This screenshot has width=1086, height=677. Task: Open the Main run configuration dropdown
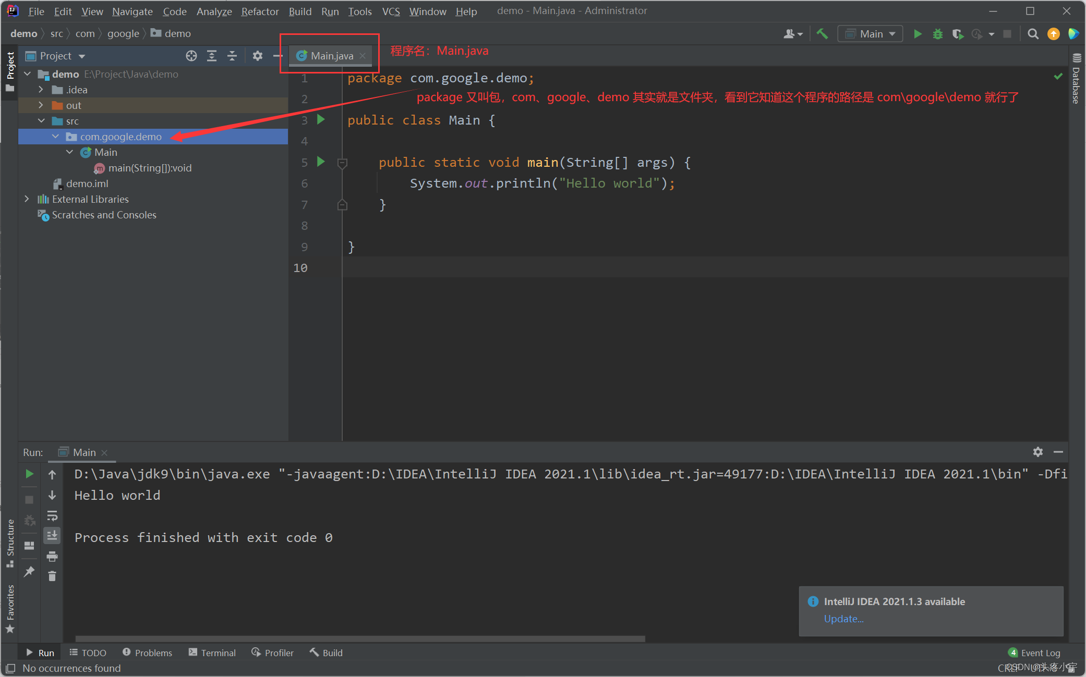pos(871,34)
